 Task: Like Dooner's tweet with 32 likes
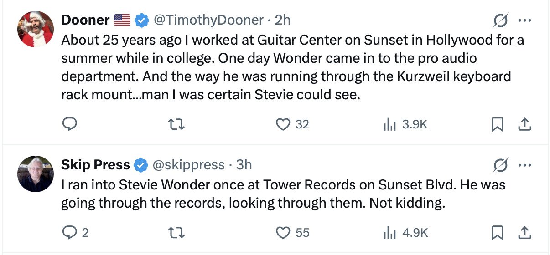tap(284, 124)
